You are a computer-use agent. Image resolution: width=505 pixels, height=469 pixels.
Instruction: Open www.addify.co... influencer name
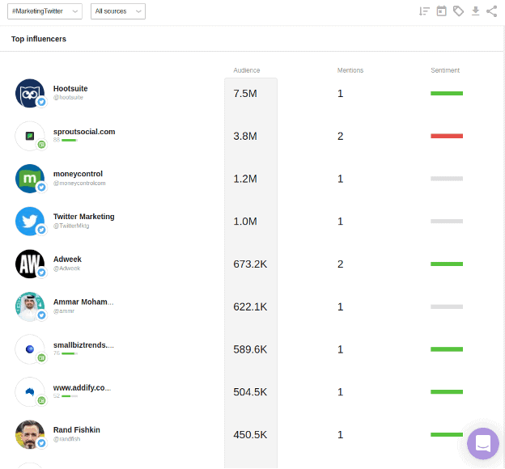point(82,388)
